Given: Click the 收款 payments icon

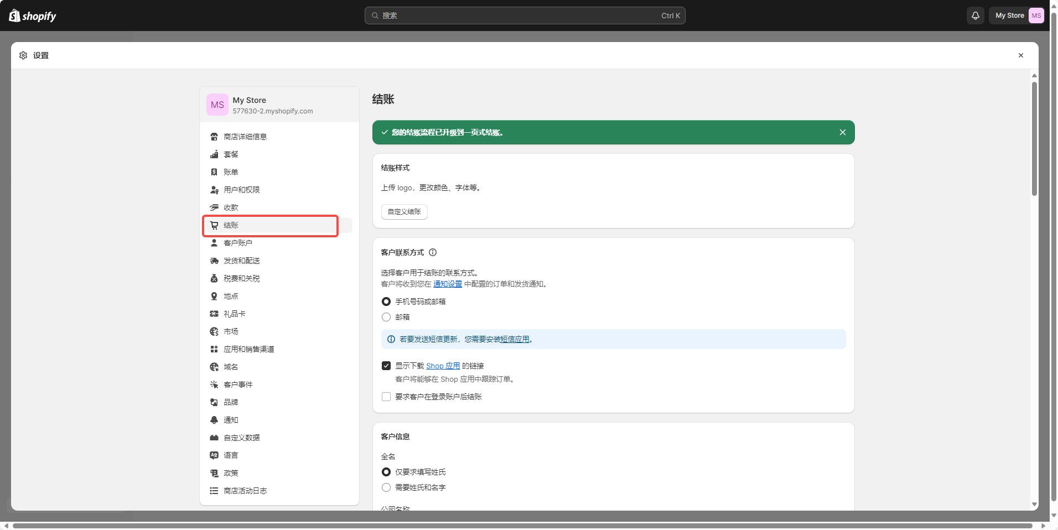Looking at the screenshot, I should pos(214,207).
